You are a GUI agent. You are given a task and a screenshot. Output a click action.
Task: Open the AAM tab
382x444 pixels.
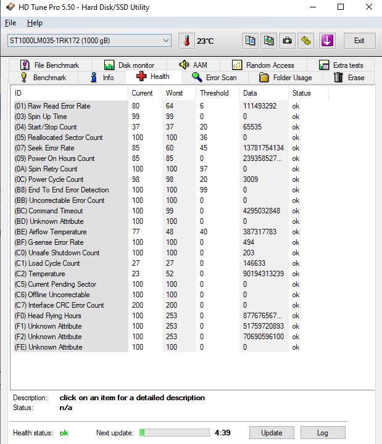(193, 65)
